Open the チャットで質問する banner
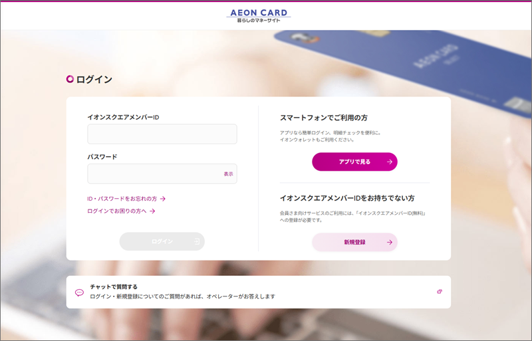The image size is (532, 341). [259, 292]
